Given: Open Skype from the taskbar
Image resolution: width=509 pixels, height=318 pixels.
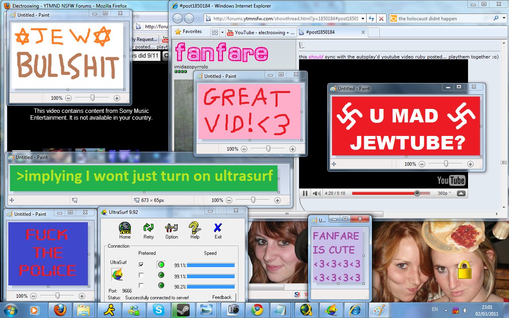Looking at the screenshot, I should 158,310.
